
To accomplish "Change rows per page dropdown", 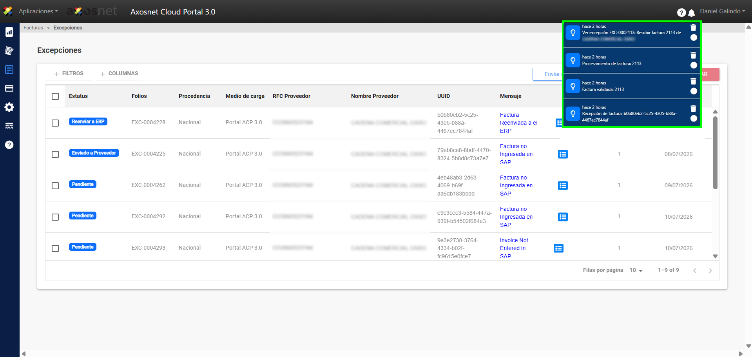I will point(636,270).
